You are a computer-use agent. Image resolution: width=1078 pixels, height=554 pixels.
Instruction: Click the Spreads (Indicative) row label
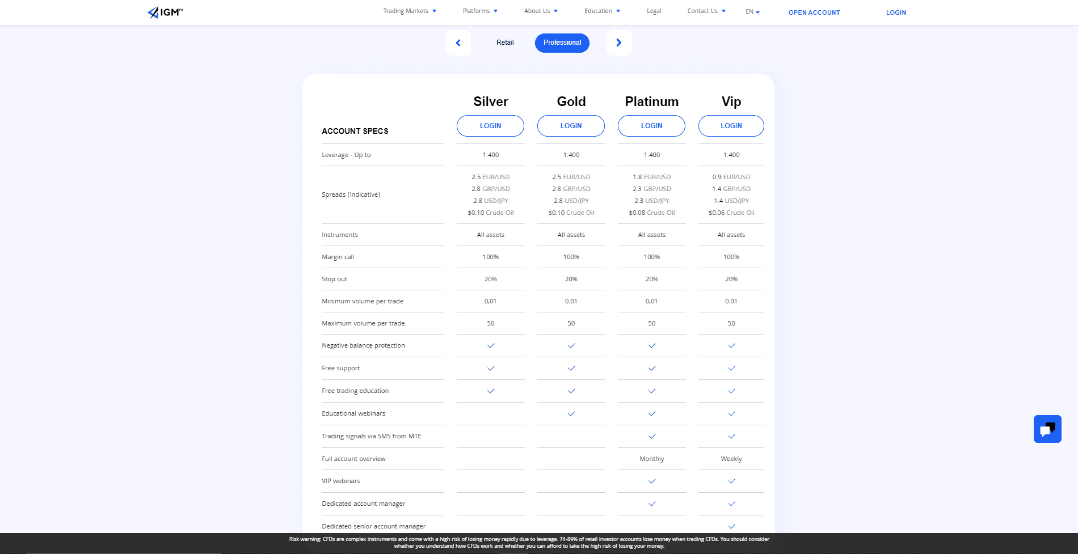coord(351,194)
